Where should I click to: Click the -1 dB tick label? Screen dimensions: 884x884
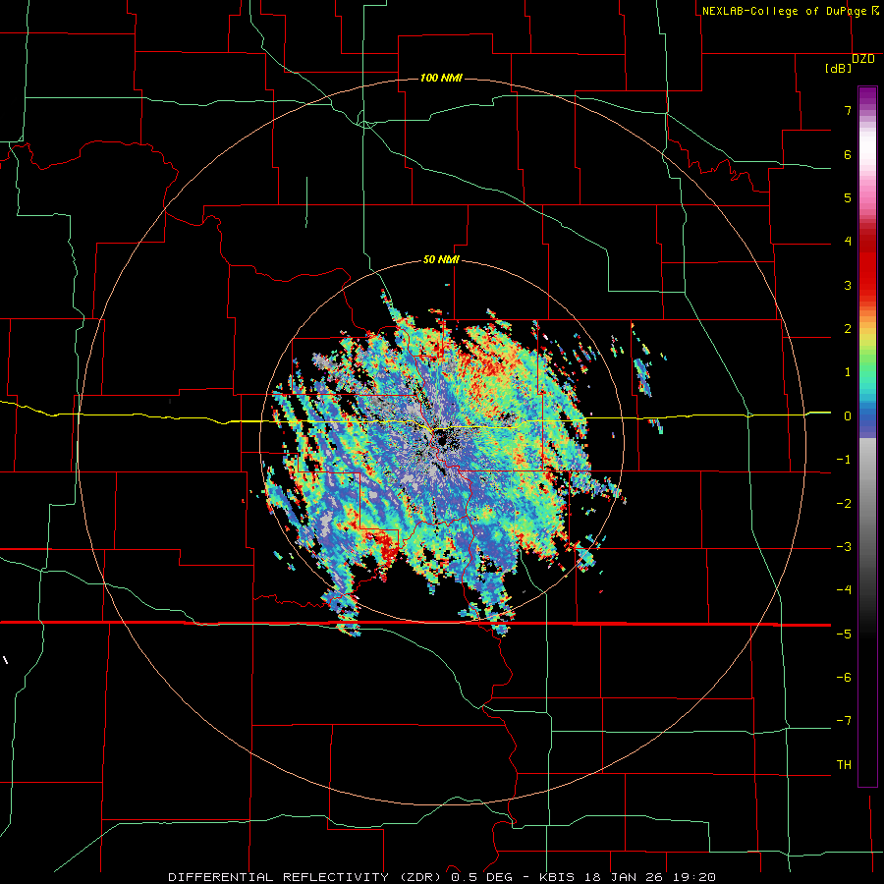point(844,460)
